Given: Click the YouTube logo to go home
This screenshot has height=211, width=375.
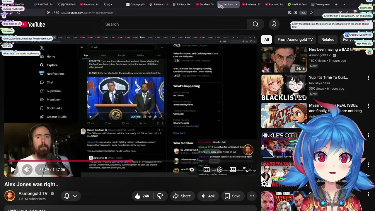Looking at the screenshot, I should [32, 24].
